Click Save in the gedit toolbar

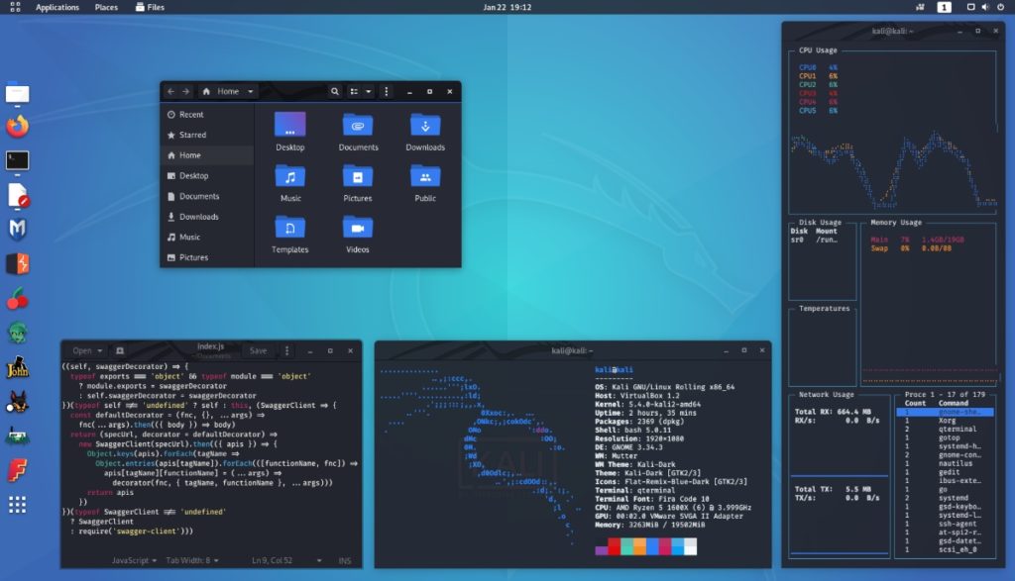click(259, 350)
